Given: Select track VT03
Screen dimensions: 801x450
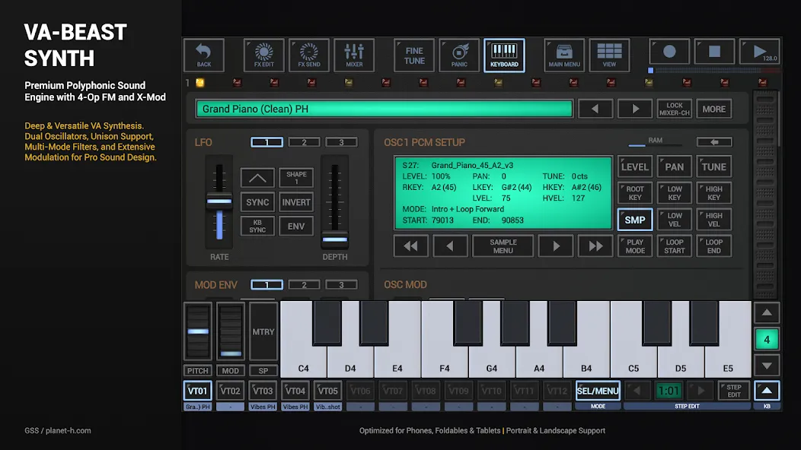Looking at the screenshot, I should 263,391.
